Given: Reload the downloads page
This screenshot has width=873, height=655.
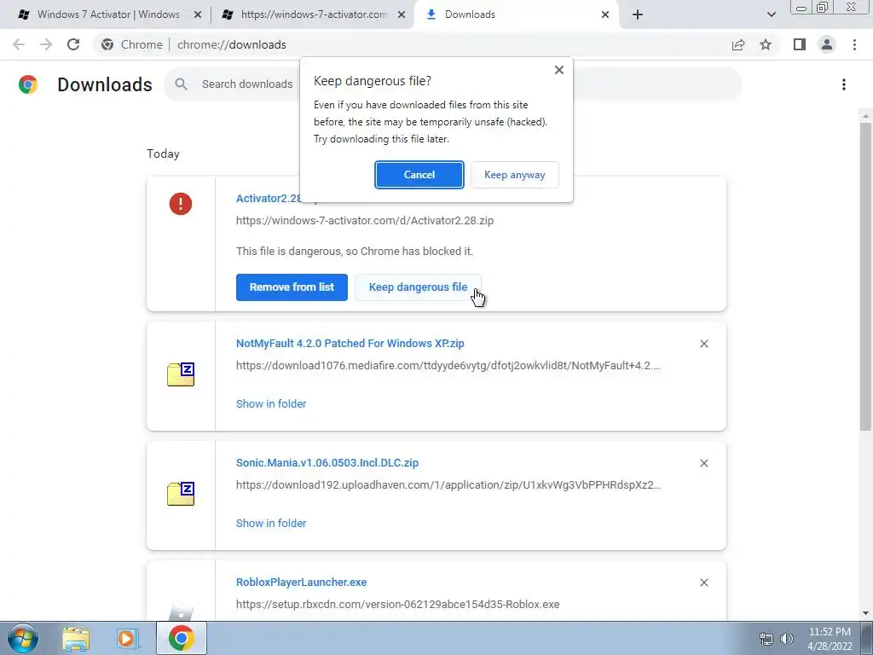Looking at the screenshot, I should 73,44.
